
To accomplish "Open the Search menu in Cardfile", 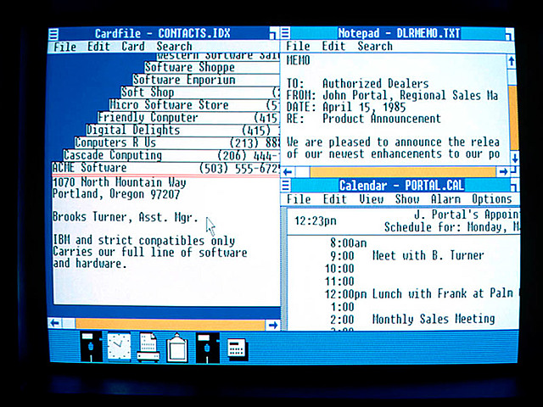I will 174,46.
